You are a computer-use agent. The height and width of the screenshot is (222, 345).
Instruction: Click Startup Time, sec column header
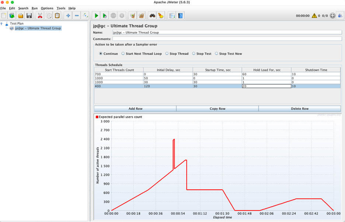pos(217,70)
